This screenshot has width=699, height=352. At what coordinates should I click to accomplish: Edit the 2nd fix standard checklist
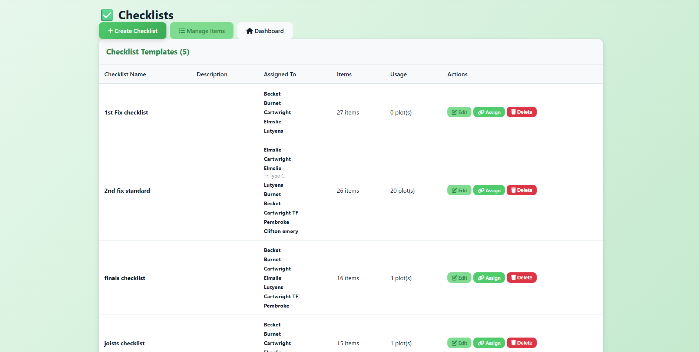coord(459,190)
